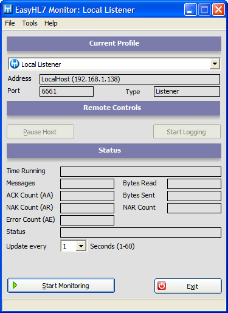
Task: Click the Start Monitoring button
Action: pos(61,286)
